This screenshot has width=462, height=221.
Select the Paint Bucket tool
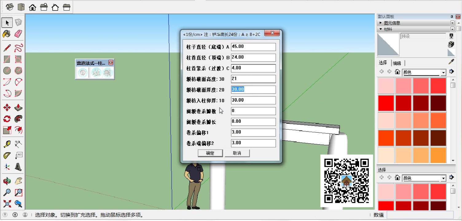tap(7, 33)
